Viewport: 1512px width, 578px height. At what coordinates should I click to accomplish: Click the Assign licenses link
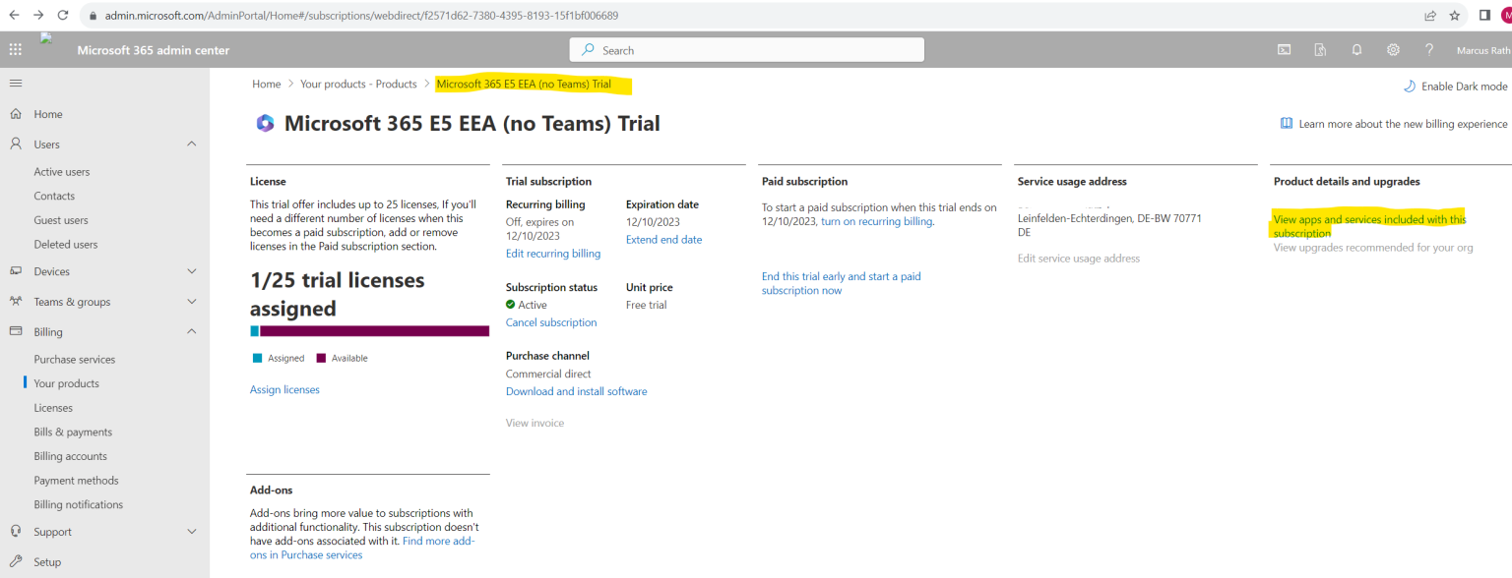tap(284, 389)
